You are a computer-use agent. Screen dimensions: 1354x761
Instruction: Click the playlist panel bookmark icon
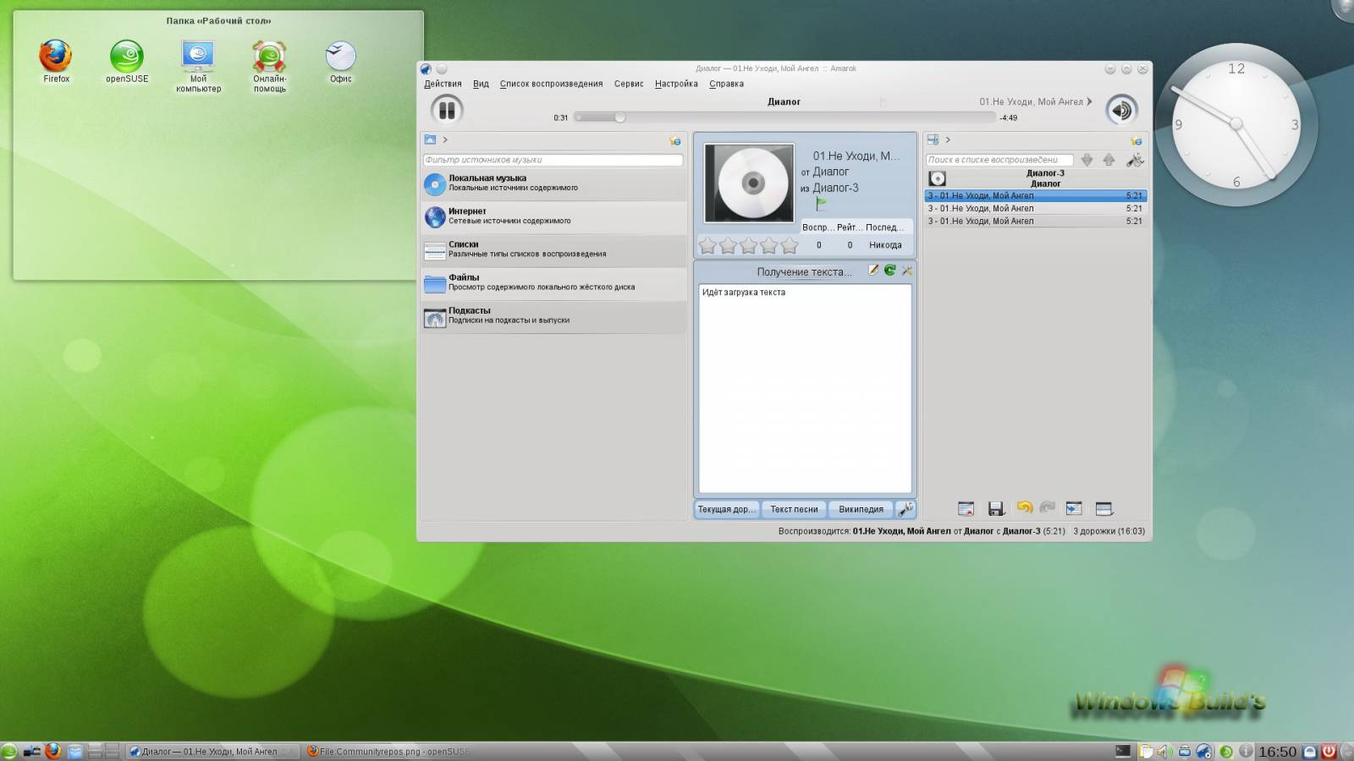tap(1137, 140)
